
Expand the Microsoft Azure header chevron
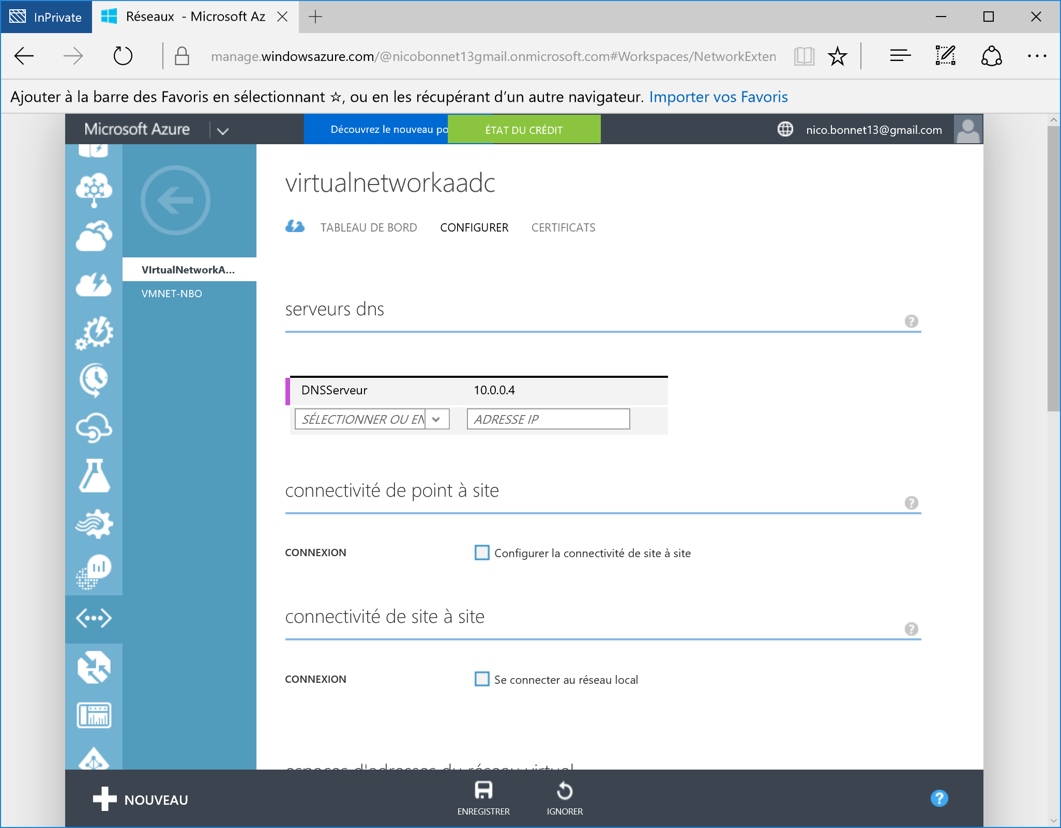[x=222, y=131]
